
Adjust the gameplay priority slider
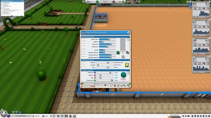(x=105, y=72)
